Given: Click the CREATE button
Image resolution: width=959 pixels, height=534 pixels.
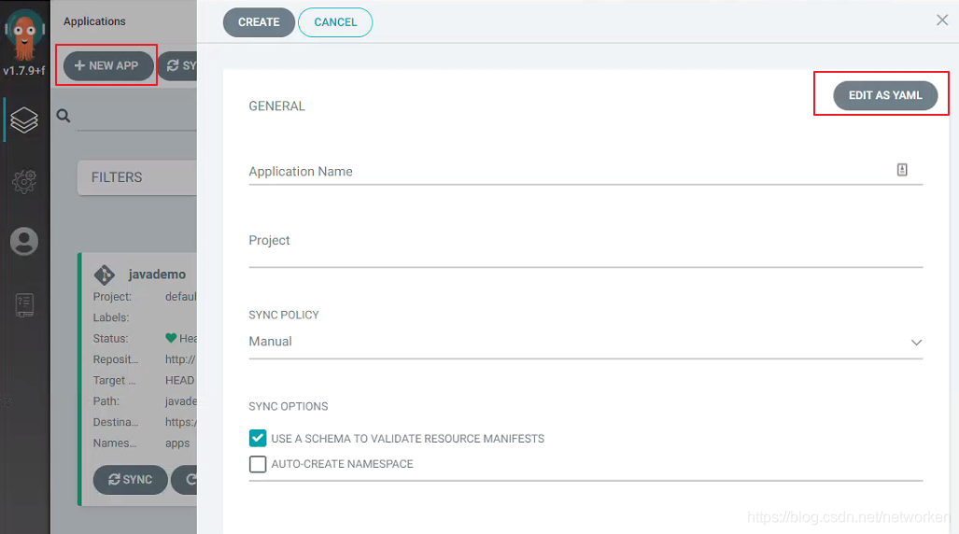Looking at the screenshot, I should 259,22.
